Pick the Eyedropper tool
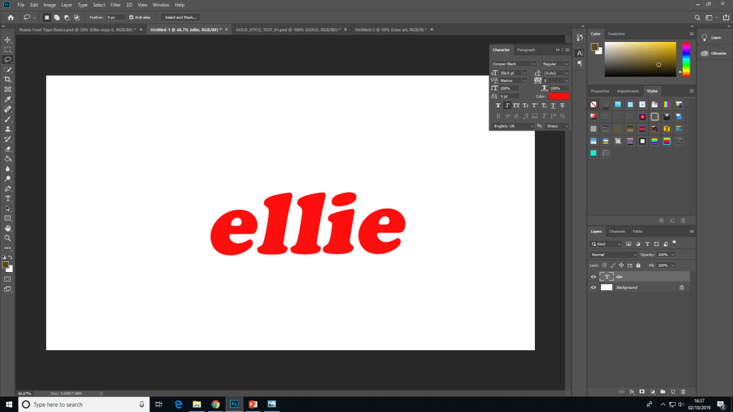 tap(7, 100)
